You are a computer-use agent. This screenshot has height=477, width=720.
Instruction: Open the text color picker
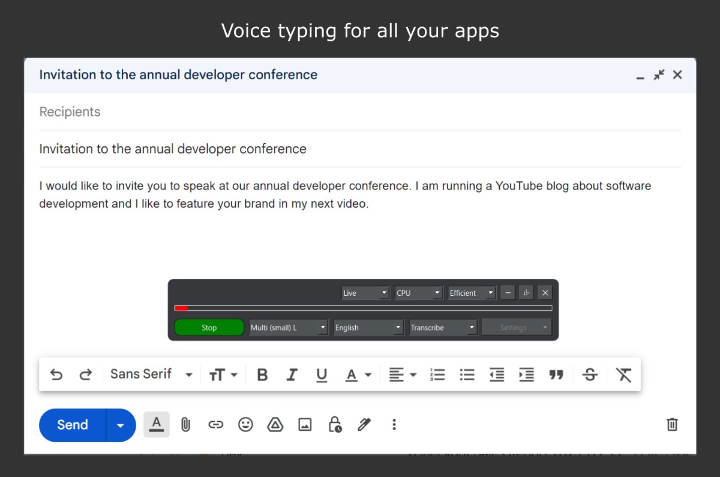pos(358,375)
